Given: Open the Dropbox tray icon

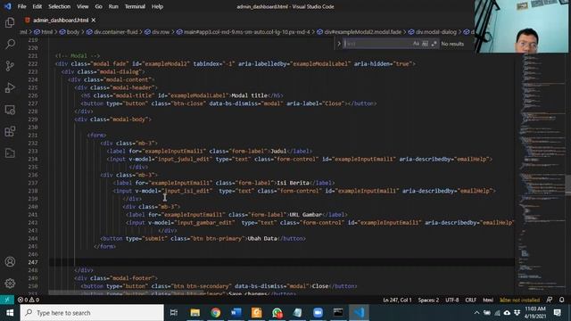Looking at the screenshot, I should [x=517, y=313].
